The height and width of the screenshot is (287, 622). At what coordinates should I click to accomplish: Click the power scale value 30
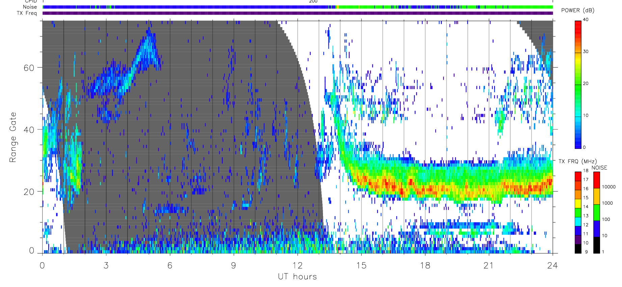tap(586, 52)
